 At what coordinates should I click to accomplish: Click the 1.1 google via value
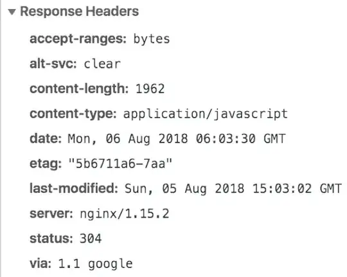(x=95, y=264)
